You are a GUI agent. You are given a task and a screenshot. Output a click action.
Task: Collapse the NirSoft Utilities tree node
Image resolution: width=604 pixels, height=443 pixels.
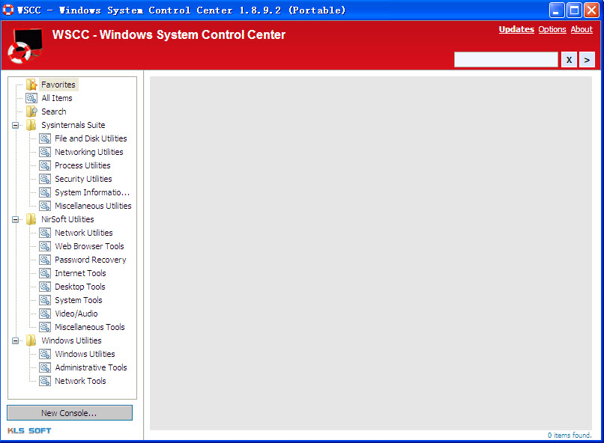[16, 219]
